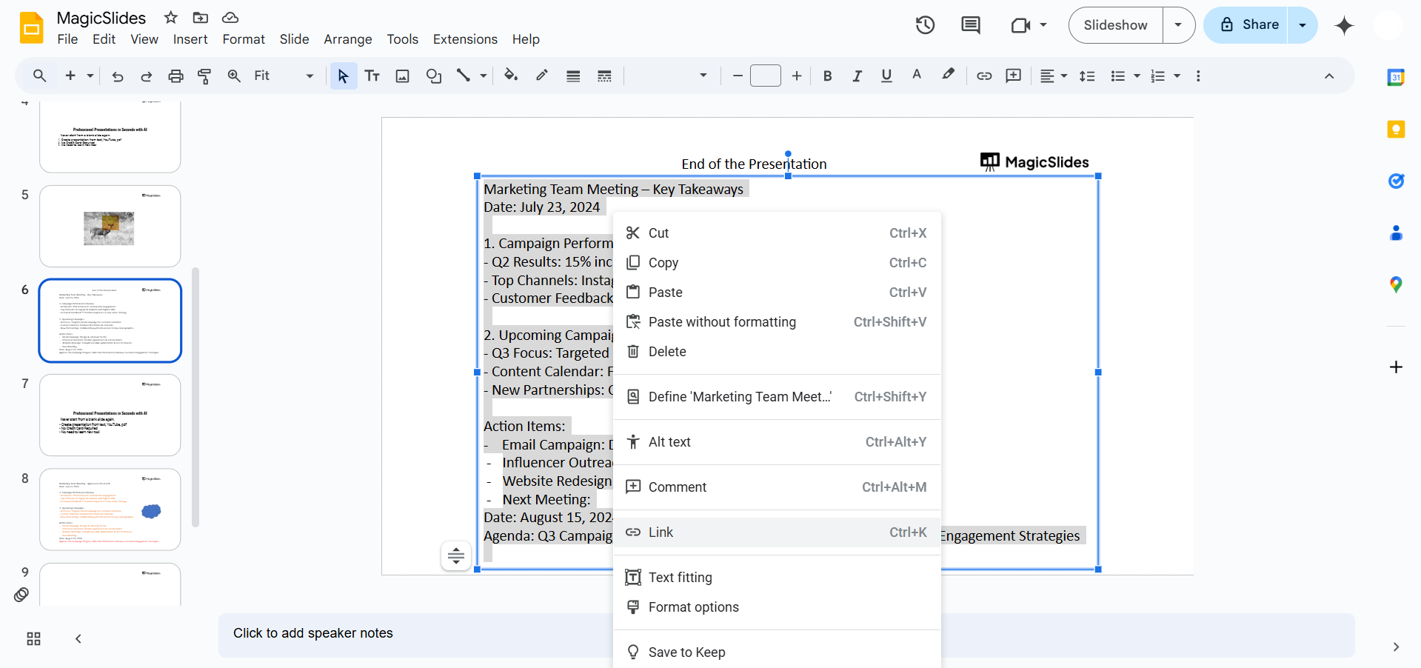Select slide 8 thumbnail
Screen dimensions: 1421x668
click(x=110, y=510)
